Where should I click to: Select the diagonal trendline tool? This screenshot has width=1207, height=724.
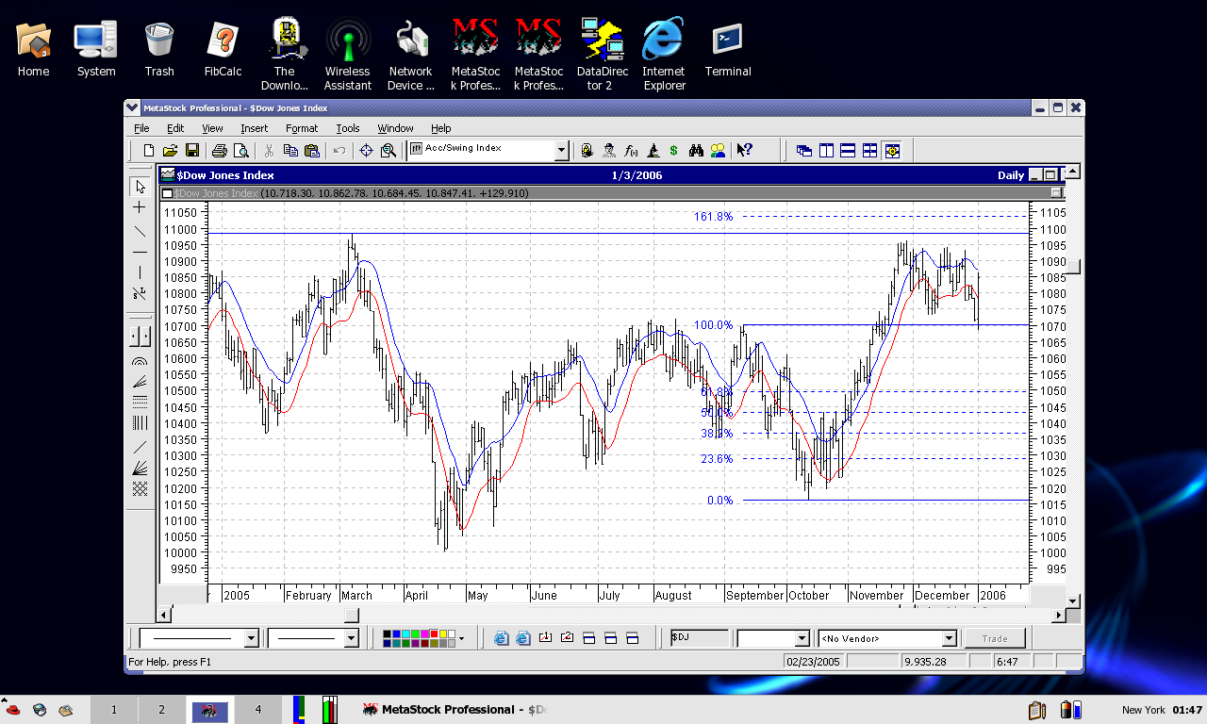(140, 230)
